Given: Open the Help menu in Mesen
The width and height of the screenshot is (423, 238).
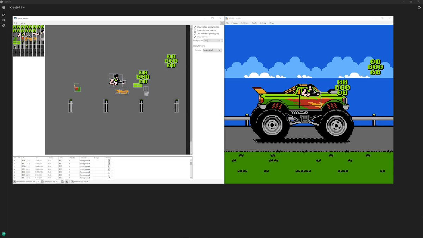Looking at the screenshot, I should coord(271,23).
